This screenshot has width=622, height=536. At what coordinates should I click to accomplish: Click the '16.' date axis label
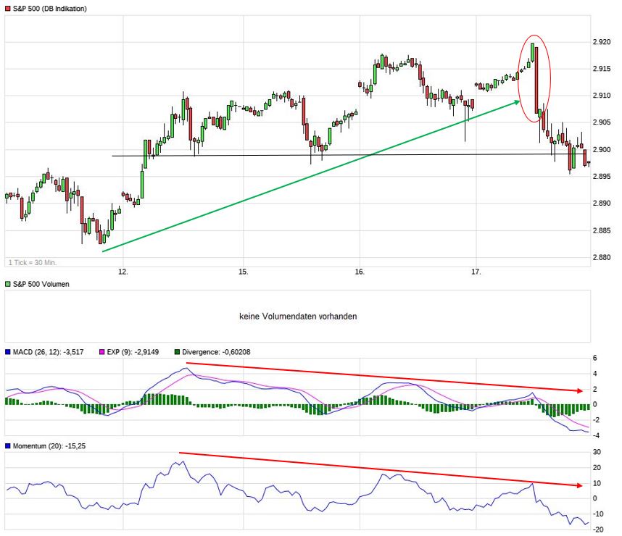(x=360, y=272)
